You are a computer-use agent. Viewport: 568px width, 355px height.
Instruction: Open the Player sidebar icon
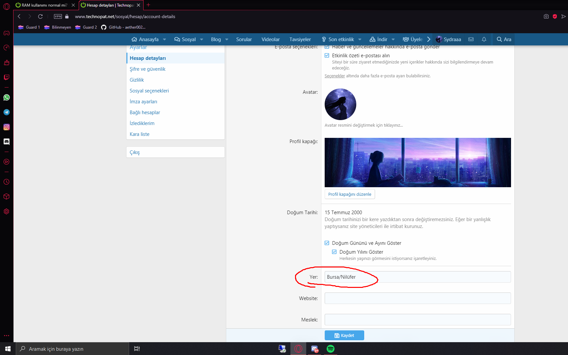coord(7,162)
